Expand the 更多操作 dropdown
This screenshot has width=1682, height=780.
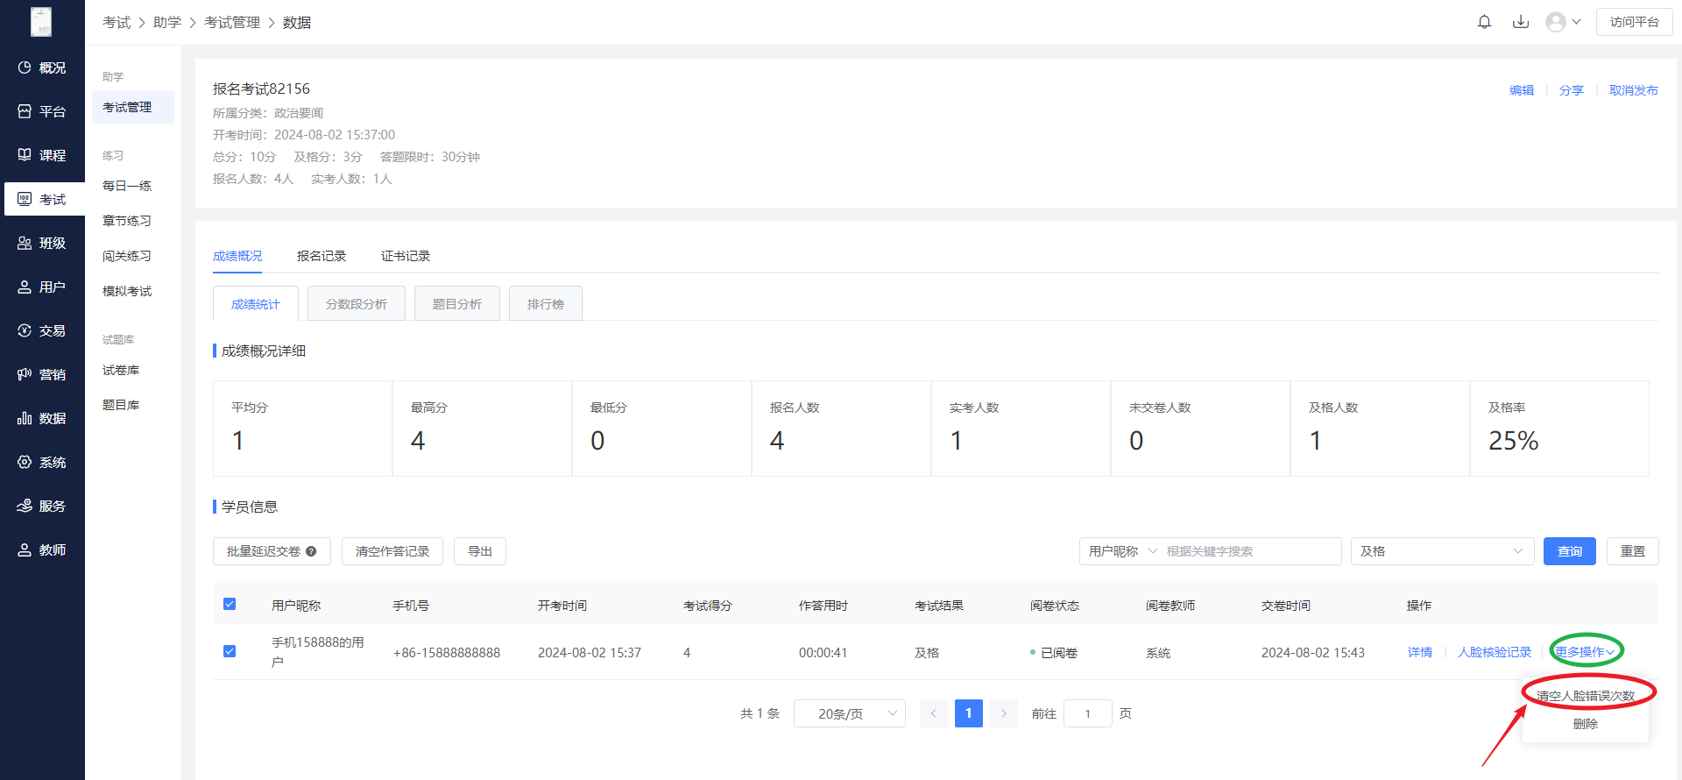(1585, 652)
